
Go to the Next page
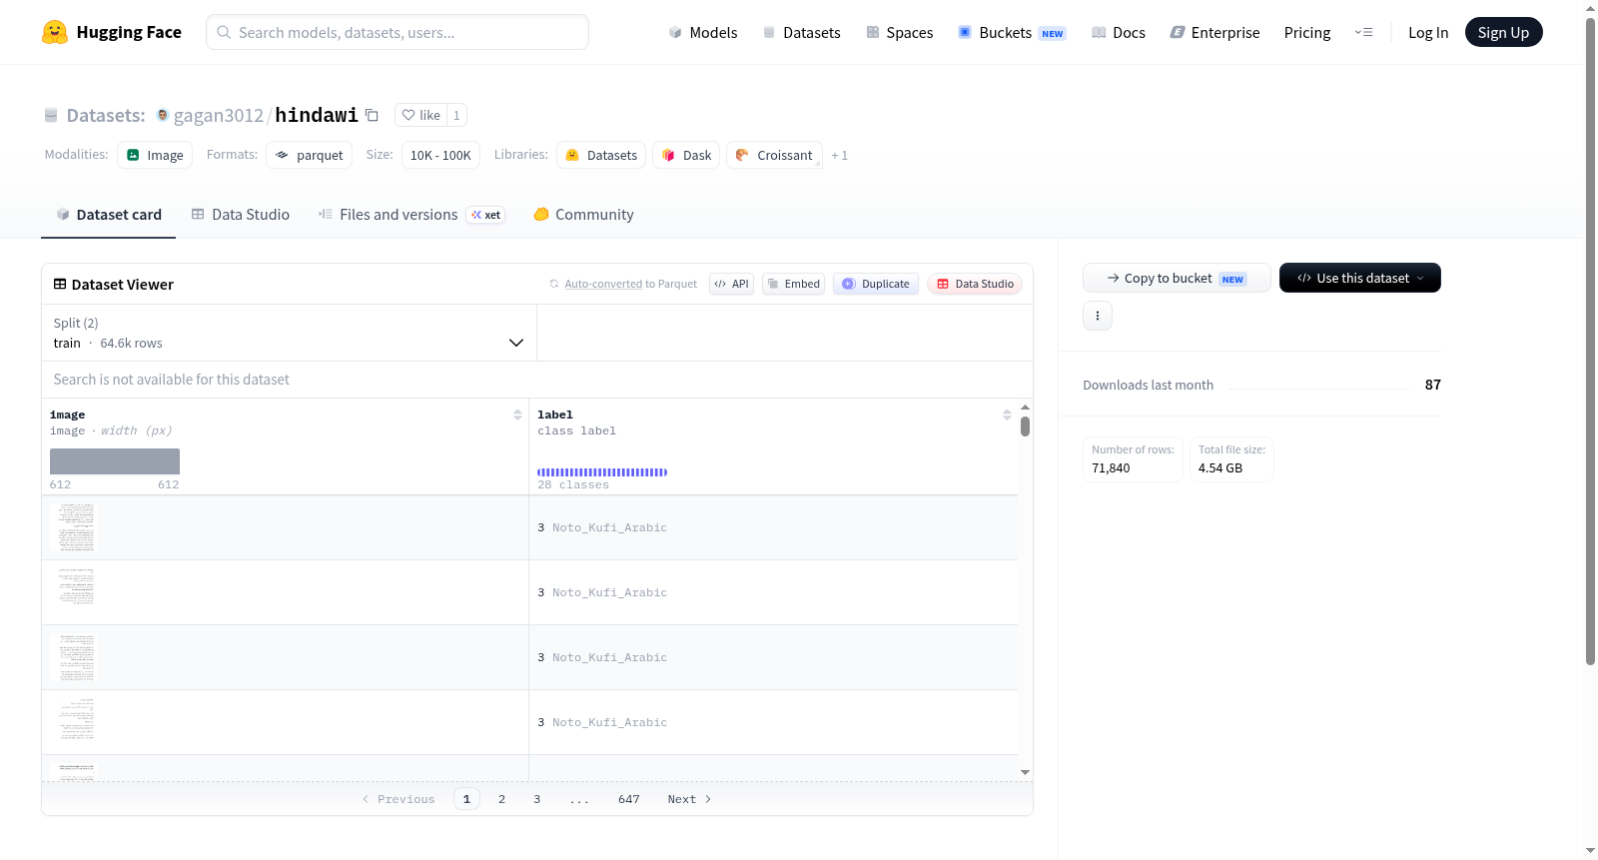coord(690,799)
